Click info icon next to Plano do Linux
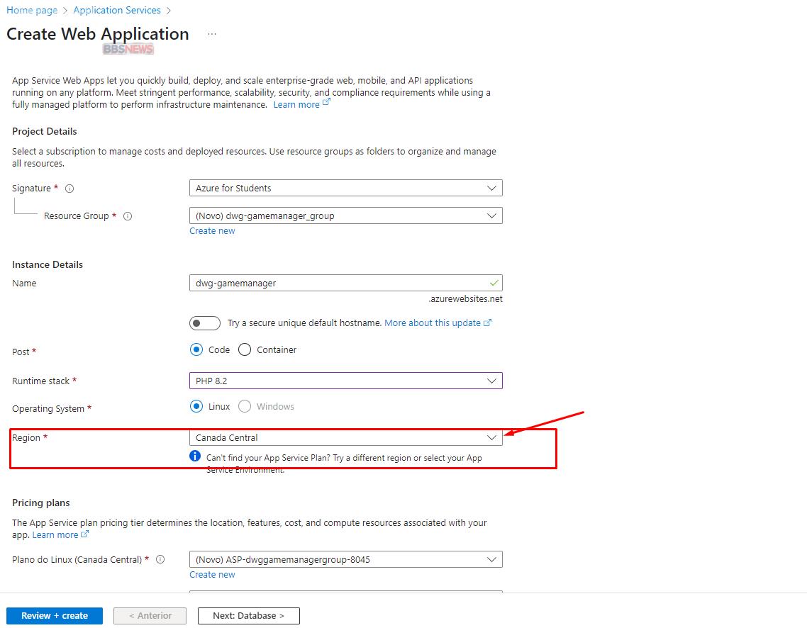The height and width of the screenshot is (628, 807). 160,559
